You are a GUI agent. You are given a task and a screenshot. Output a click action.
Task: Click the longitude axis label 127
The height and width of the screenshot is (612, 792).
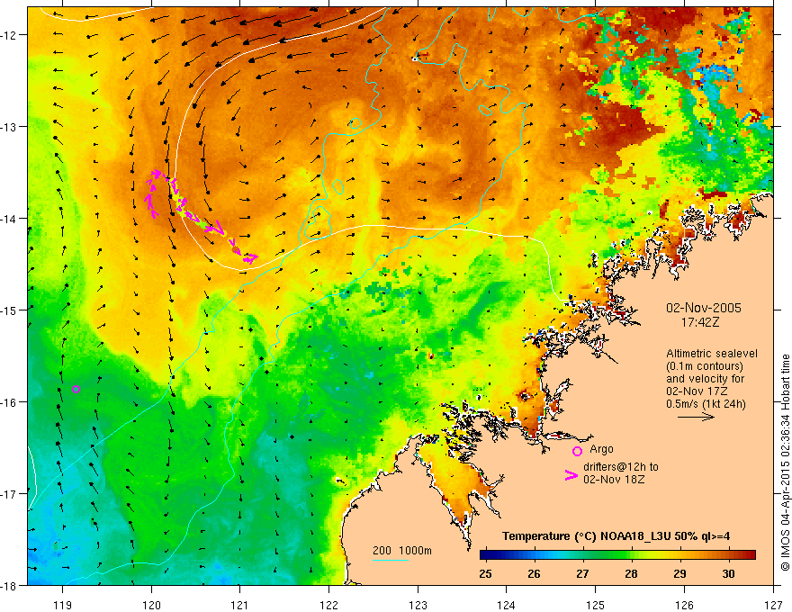[x=773, y=605]
